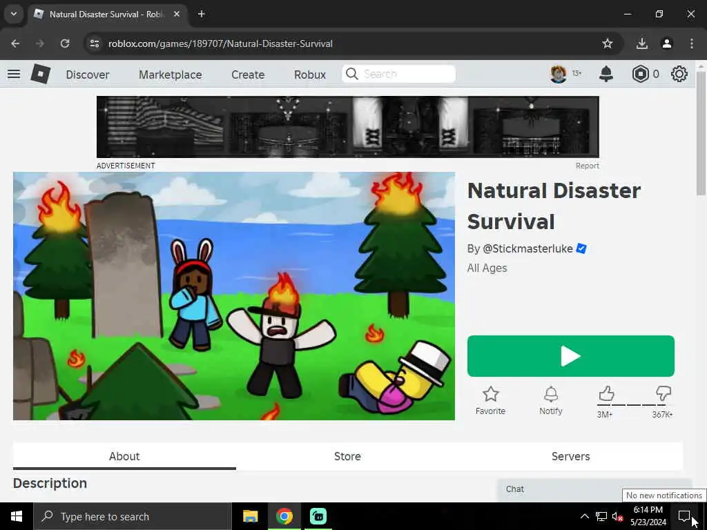This screenshot has height=530, width=707.
Task: Open a new browser tab
Action: (202, 14)
